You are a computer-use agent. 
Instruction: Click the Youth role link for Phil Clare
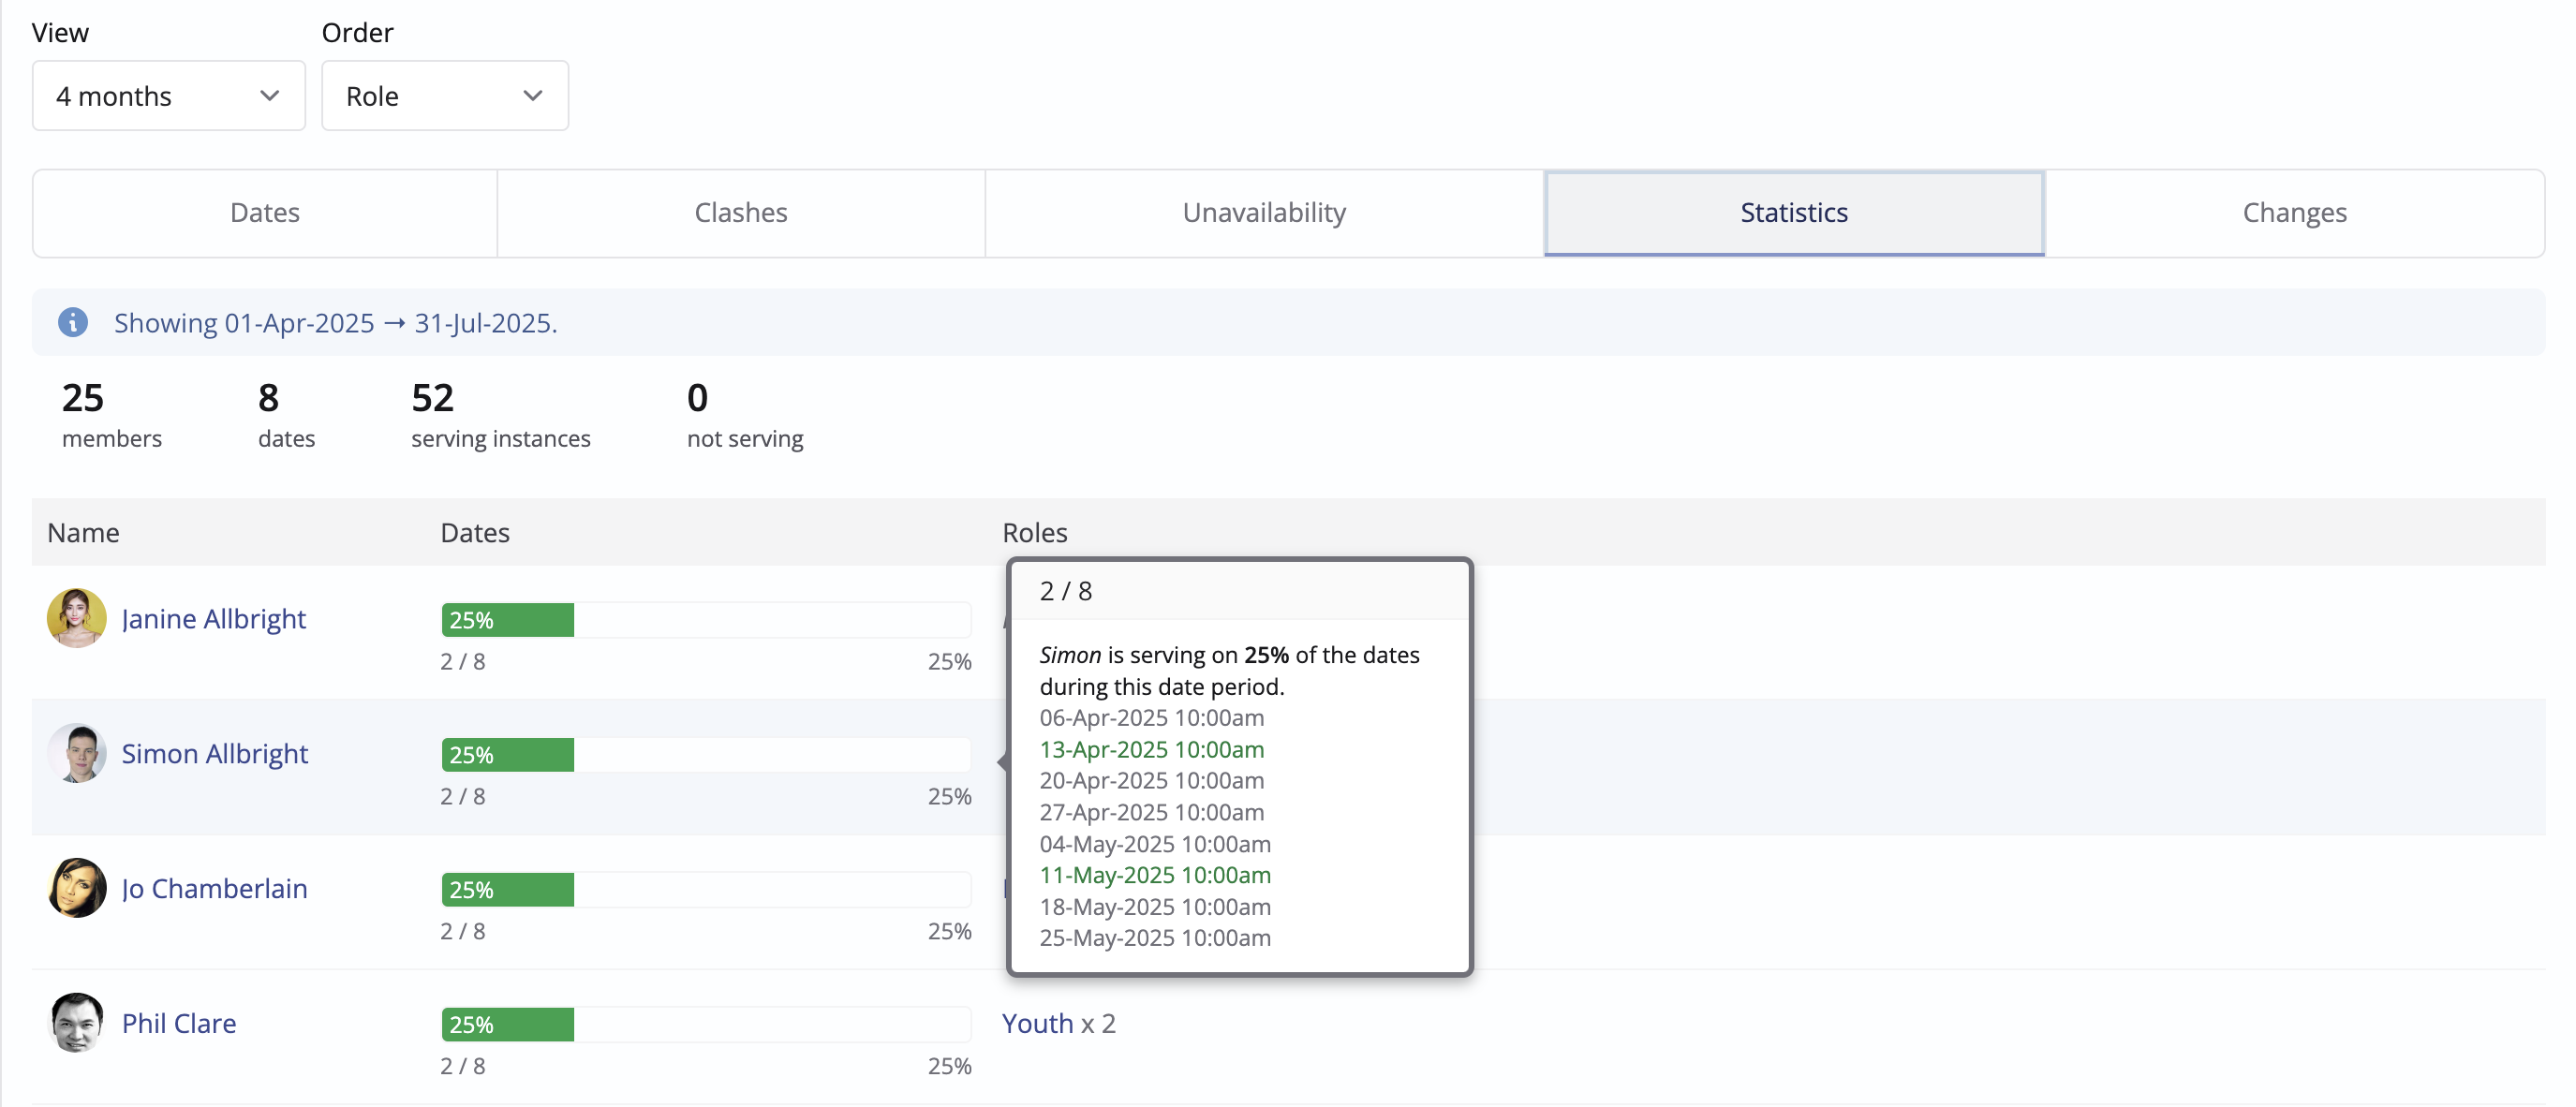click(x=1037, y=1023)
